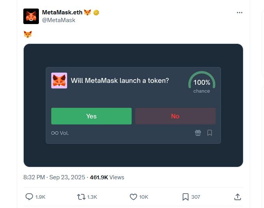Click the reply speech bubble icon
Image resolution: width=264 pixels, height=208 pixels.
click(29, 197)
